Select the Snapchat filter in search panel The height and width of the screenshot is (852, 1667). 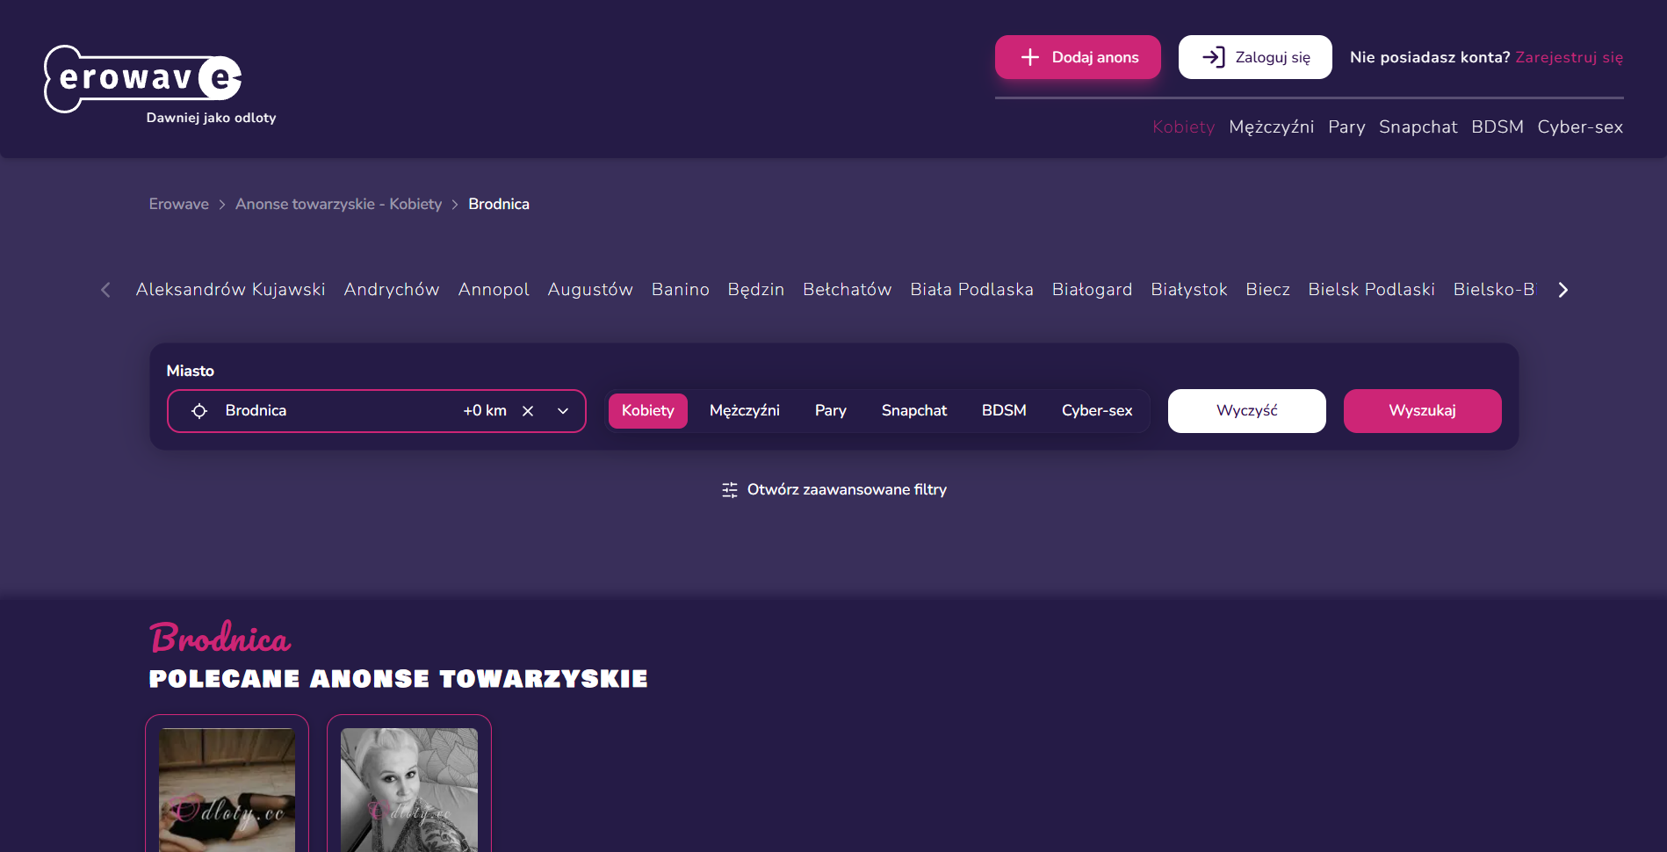914,411
